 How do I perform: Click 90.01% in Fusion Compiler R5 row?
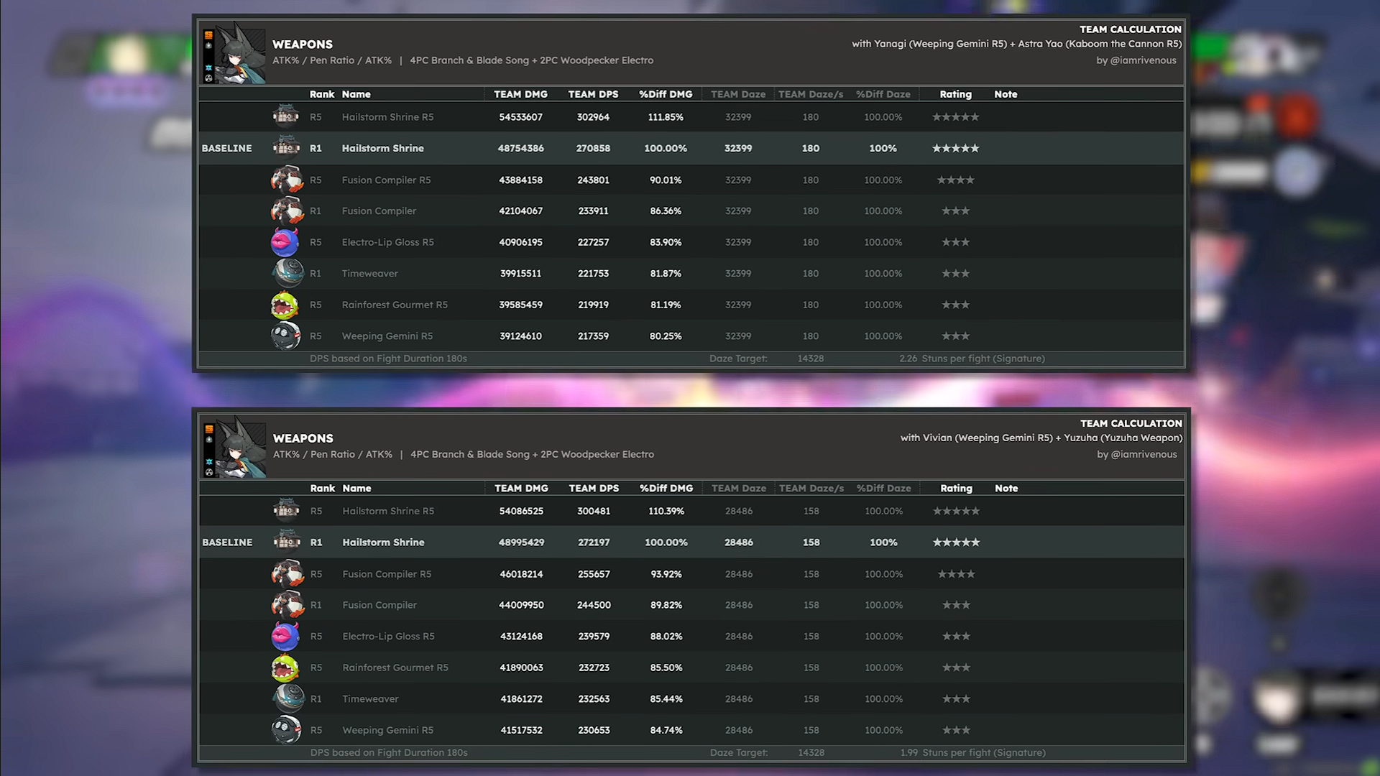click(x=666, y=180)
